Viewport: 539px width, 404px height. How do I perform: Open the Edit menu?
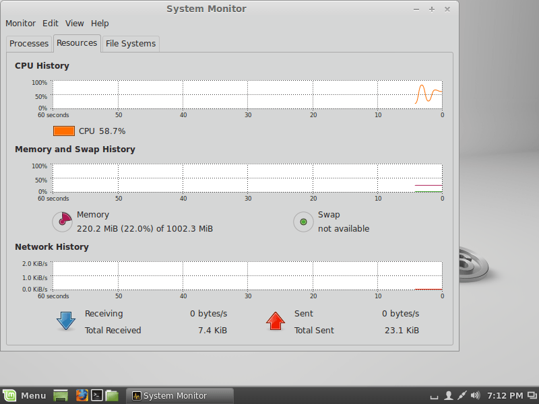50,24
